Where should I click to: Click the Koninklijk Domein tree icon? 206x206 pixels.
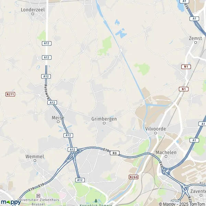tap(96, 201)
